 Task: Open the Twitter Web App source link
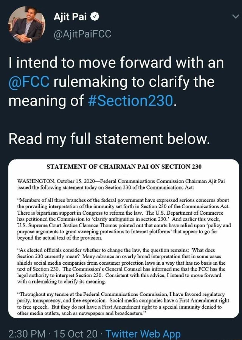click(x=143, y=334)
